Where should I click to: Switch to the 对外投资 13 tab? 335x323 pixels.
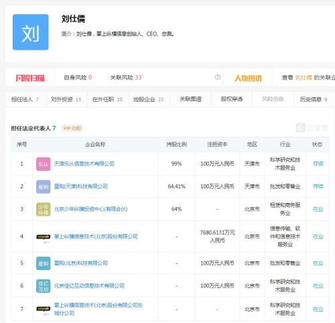[66, 99]
